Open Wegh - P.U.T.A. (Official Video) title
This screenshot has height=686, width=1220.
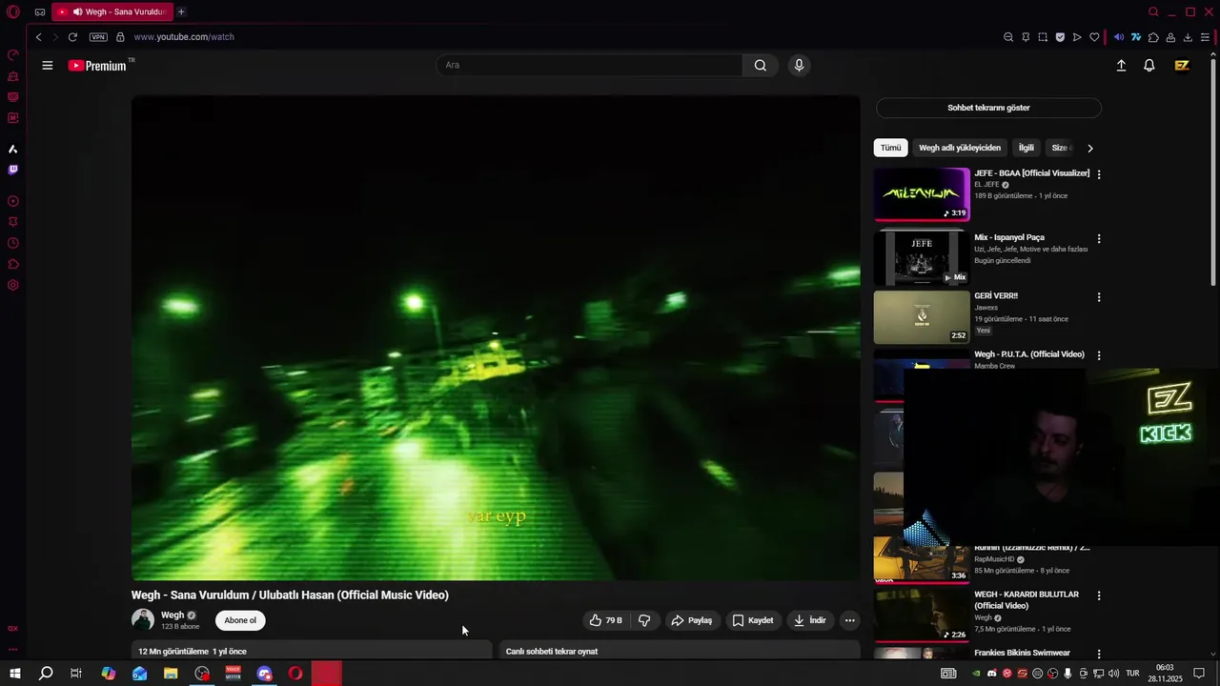(x=1029, y=354)
